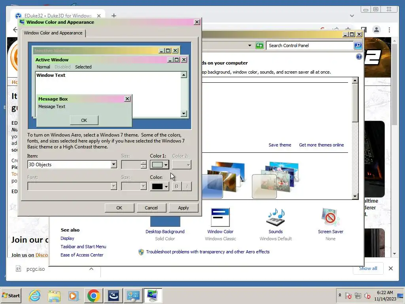This screenshot has height=304, width=405.
Task: Open Troubleshoot problems with transparency link
Action: pyautogui.click(x=208, y=252)
